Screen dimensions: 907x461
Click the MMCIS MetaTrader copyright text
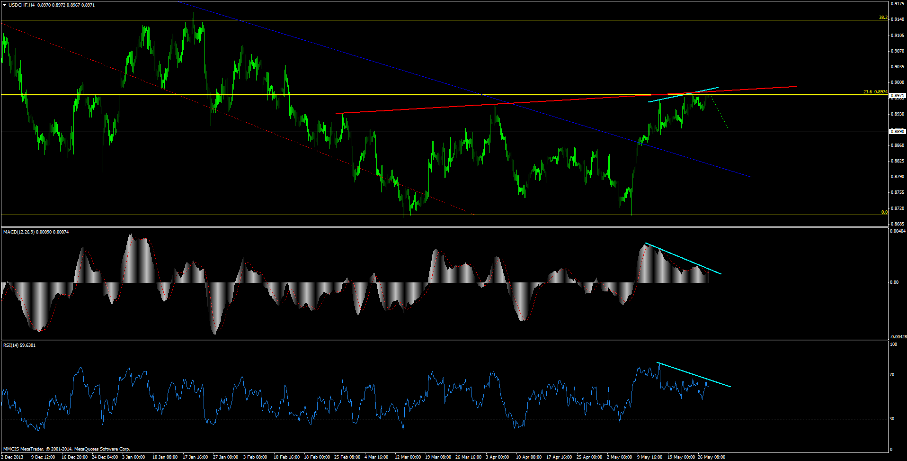coord(67,449)
